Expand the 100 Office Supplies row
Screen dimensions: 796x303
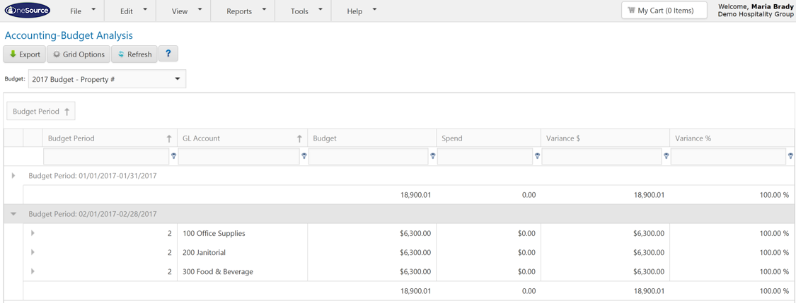(x=33, y=233)
